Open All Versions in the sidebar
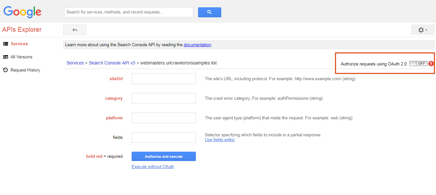 (22, 57)
